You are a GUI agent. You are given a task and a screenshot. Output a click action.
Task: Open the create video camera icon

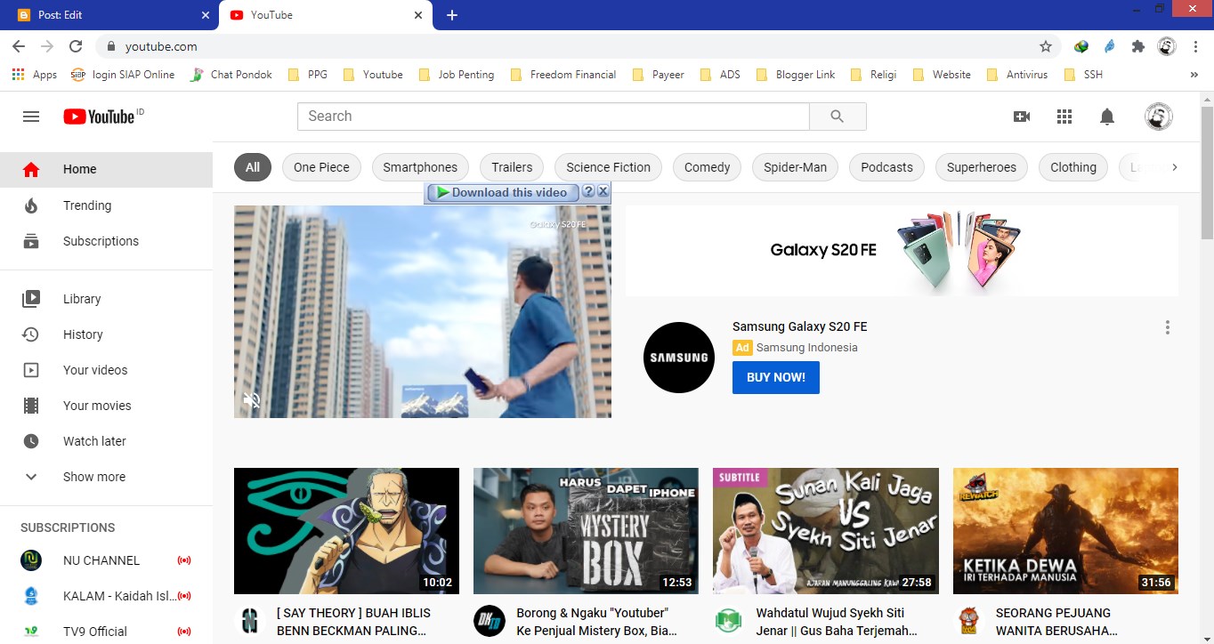pyautogui.click(x=1022, y=117)
